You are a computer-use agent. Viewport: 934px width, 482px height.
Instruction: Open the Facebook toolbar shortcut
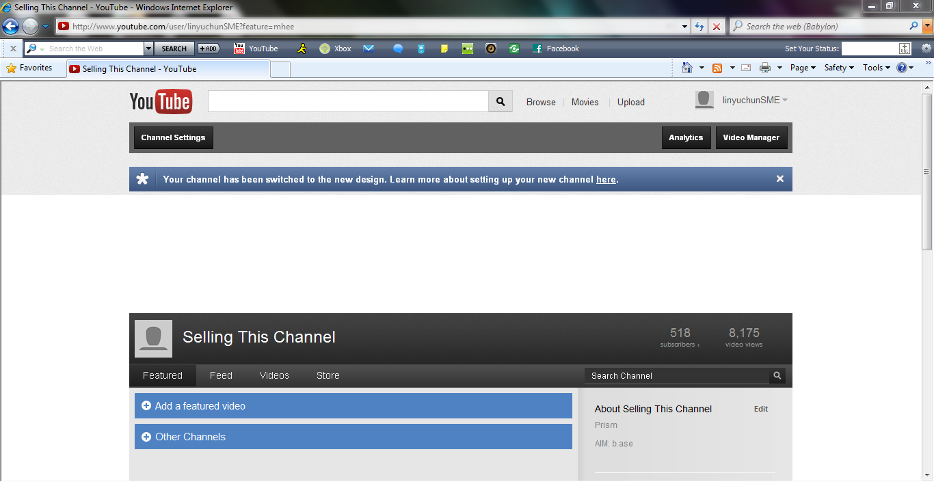coord(556,49)
